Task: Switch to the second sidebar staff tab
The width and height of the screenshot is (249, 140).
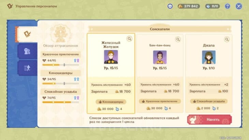Action: [x=27, y=51]
